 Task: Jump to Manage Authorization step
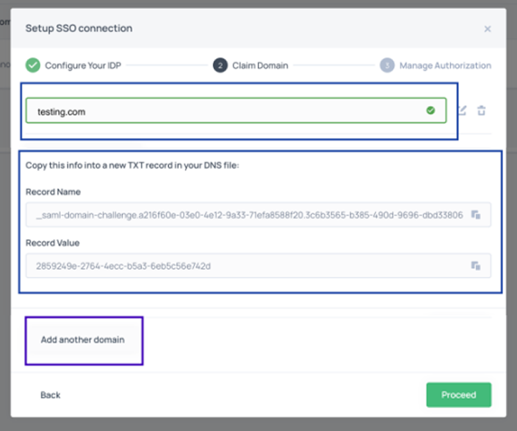point(445,65)
